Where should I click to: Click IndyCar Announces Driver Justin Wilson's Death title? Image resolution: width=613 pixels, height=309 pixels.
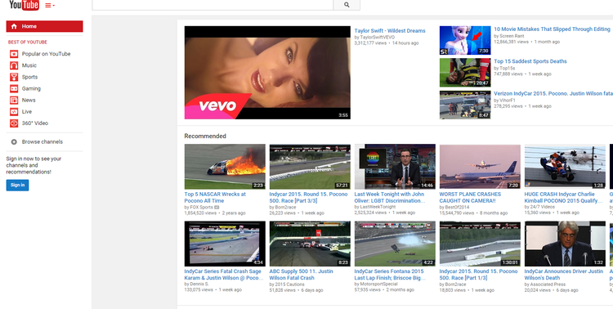[564, 275]
